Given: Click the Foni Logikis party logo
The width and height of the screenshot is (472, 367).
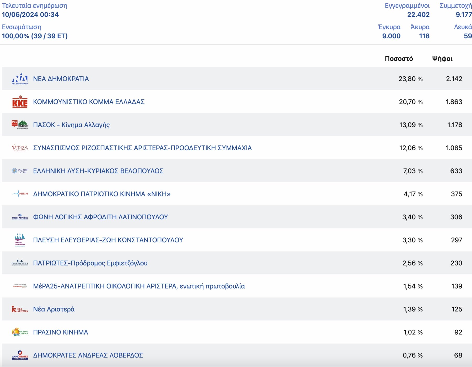Looking at the screenshot, I should pos(20,217).
